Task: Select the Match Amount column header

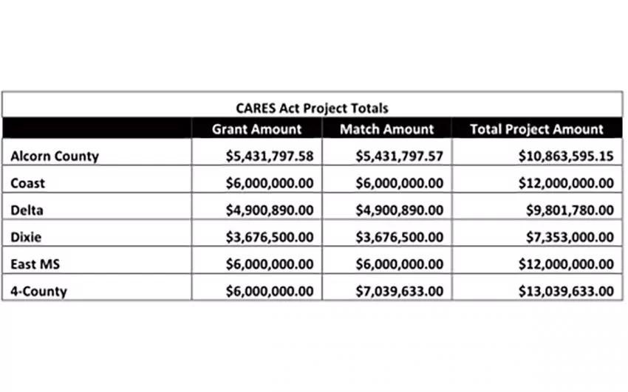Action: click(x=386, y=129)
